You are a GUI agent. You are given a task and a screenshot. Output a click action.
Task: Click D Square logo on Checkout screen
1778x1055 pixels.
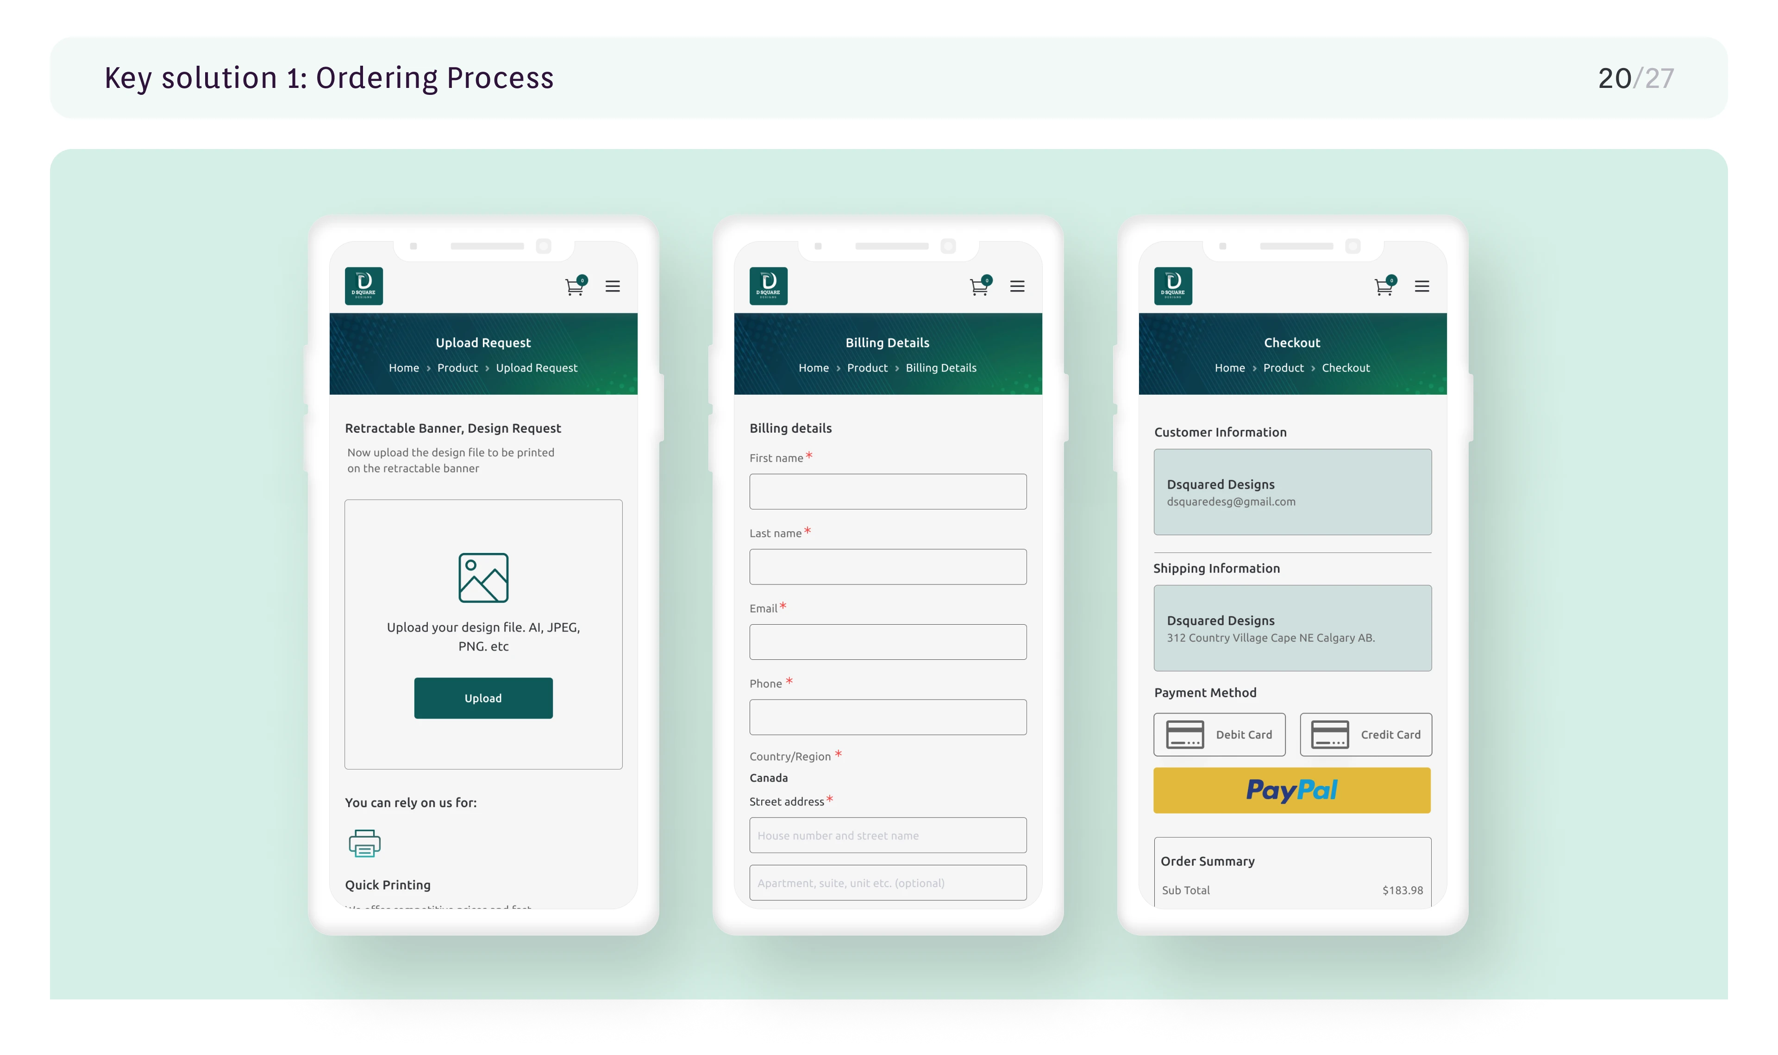click(x=1173, y=286)
